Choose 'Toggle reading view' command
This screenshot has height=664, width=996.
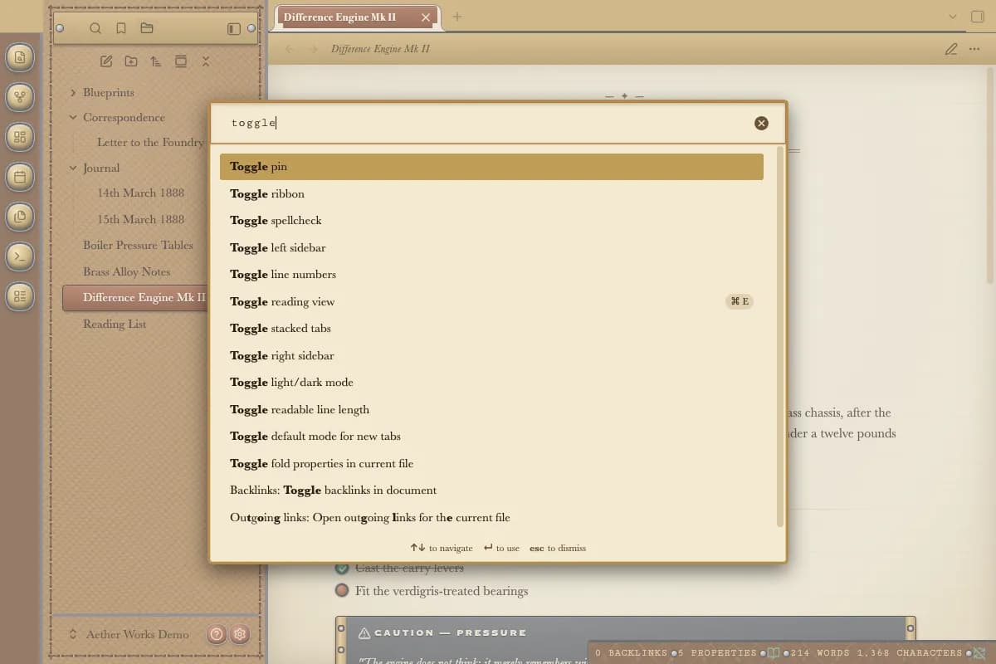tap(491, 301)
